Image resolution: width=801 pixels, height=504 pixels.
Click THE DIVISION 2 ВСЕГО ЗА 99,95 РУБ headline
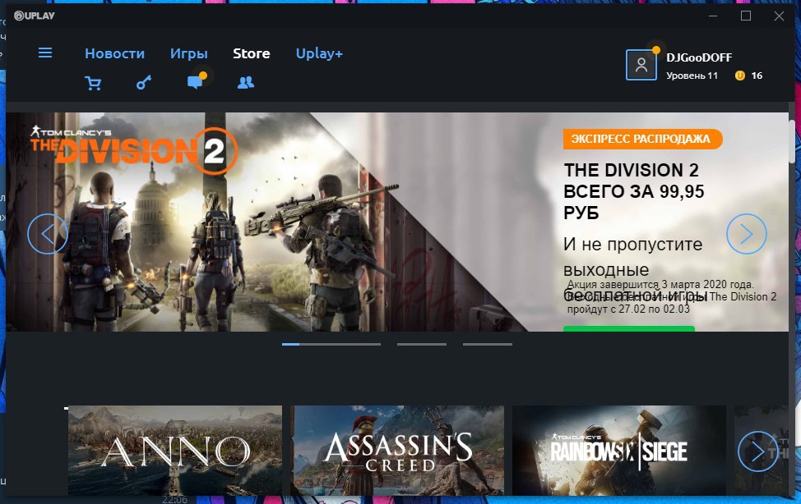point(633,191)
